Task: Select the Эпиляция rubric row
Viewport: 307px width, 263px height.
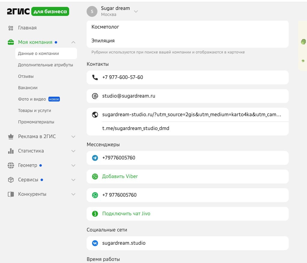Action: click(103, 41)
